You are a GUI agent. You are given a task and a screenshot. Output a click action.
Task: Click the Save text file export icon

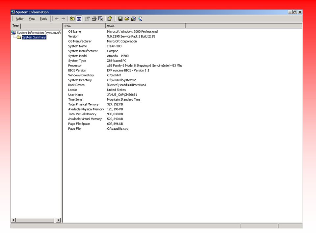133,19
